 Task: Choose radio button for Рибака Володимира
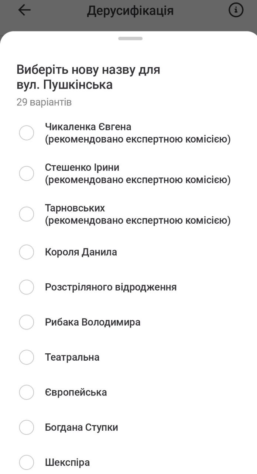coord(27,322)
